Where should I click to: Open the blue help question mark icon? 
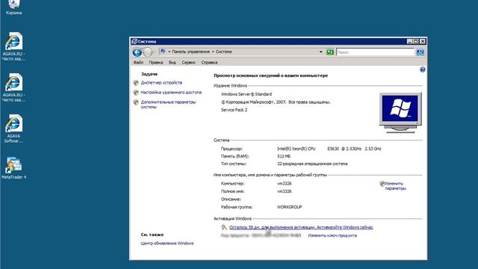click(422, 69)
